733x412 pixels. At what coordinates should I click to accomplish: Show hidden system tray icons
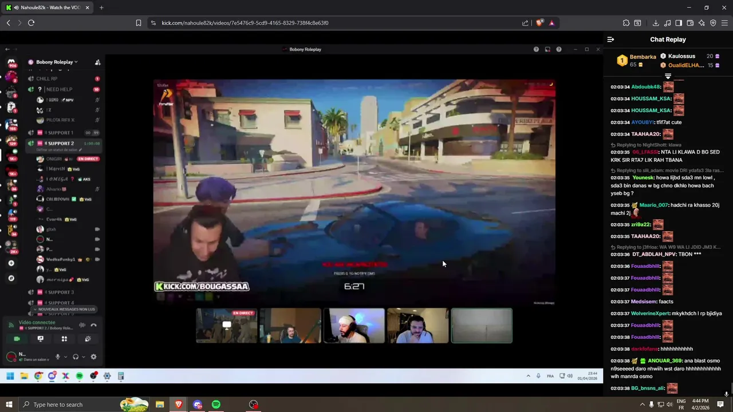tap(642, 405)
